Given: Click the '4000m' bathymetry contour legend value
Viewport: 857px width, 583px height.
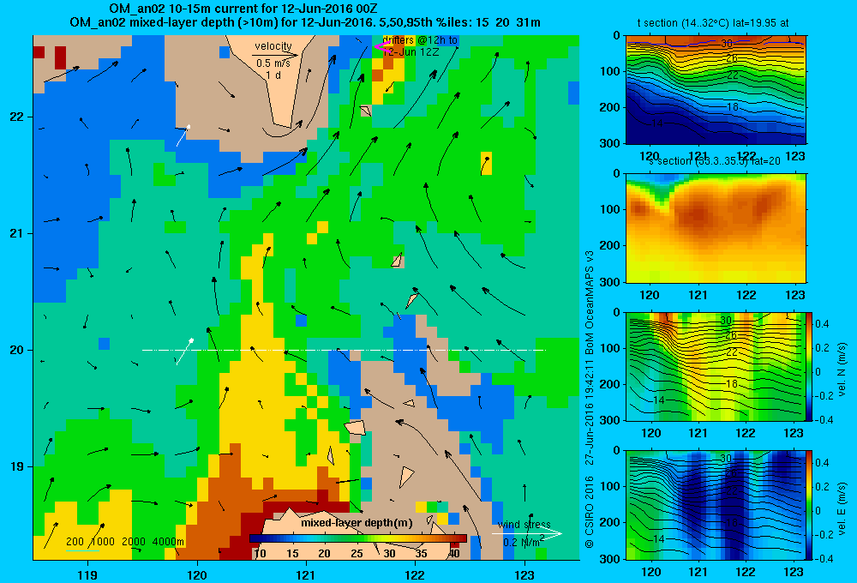Looking at the screenshot, I should [168, 542].
